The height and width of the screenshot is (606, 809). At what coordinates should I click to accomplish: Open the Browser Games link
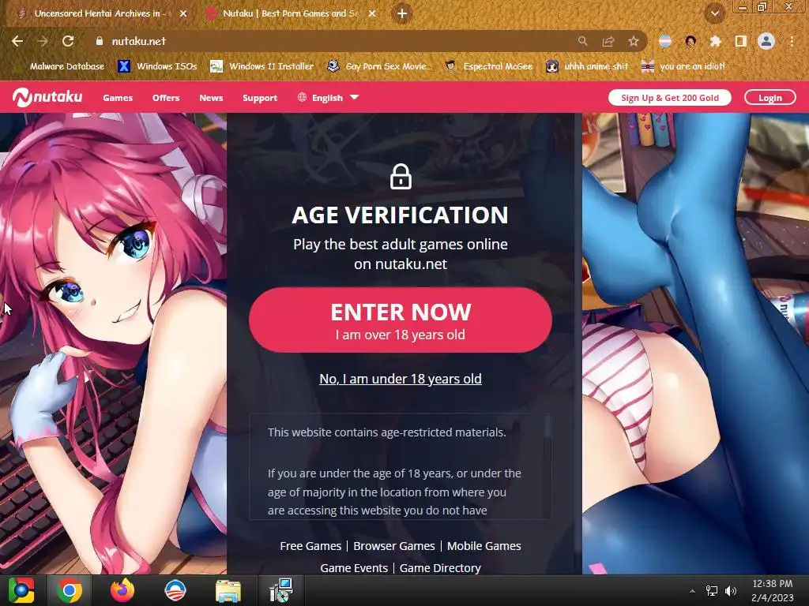coord(394,546)
